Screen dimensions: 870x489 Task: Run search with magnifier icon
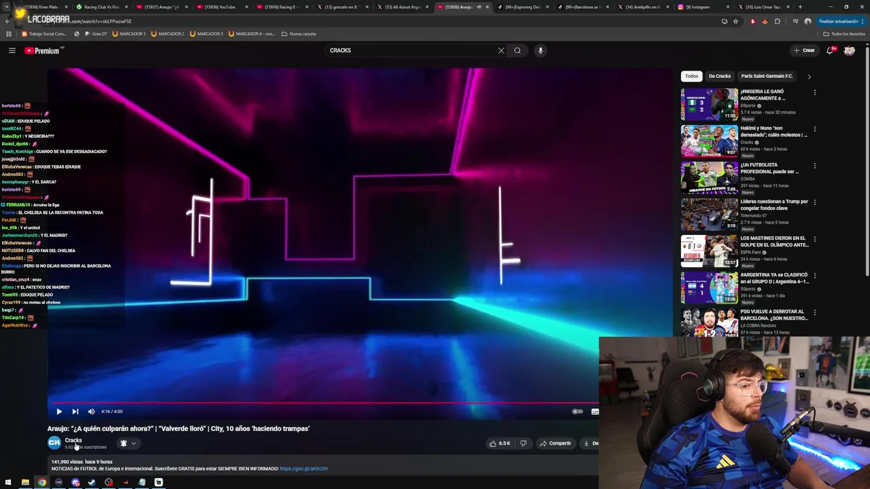pos(517,50)
